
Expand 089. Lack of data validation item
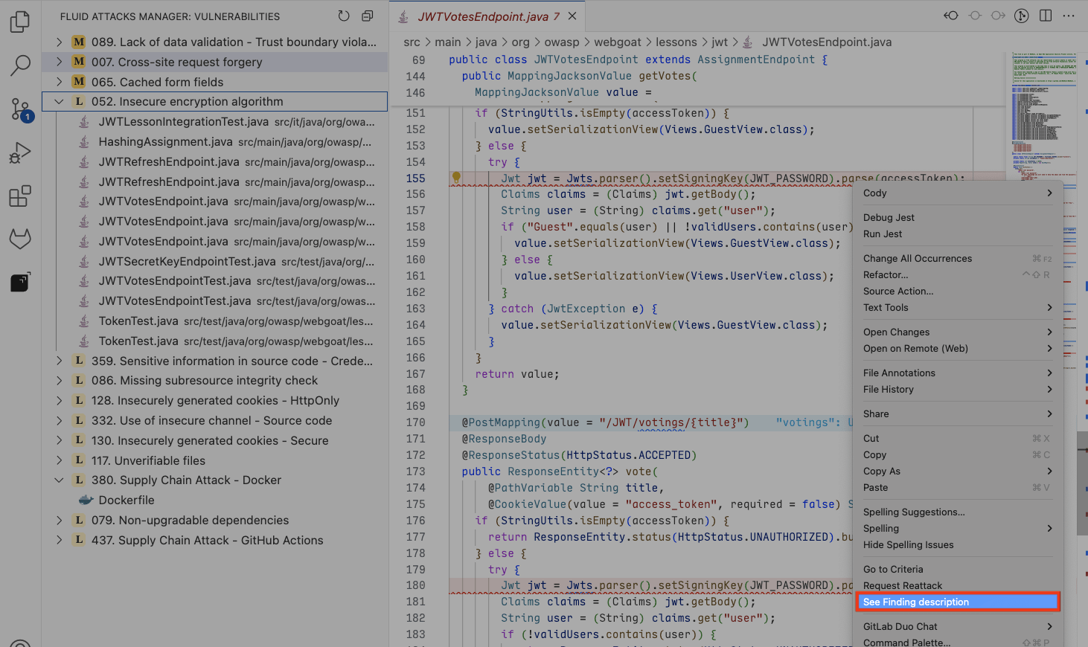59,42
